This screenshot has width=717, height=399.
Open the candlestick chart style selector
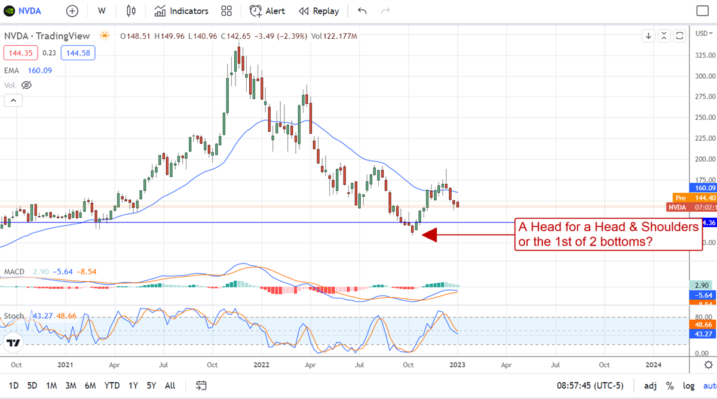click(131, 11)
